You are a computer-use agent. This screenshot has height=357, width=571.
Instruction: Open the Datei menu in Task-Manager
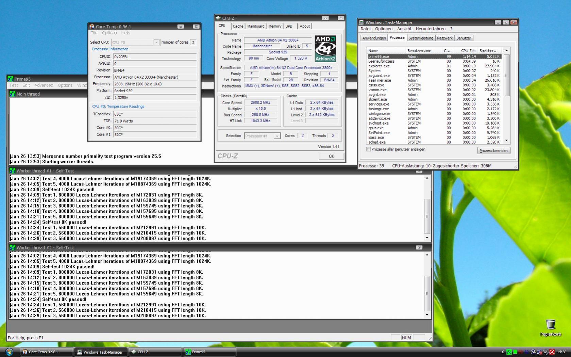pyautogui.click(x=366, y=29)
